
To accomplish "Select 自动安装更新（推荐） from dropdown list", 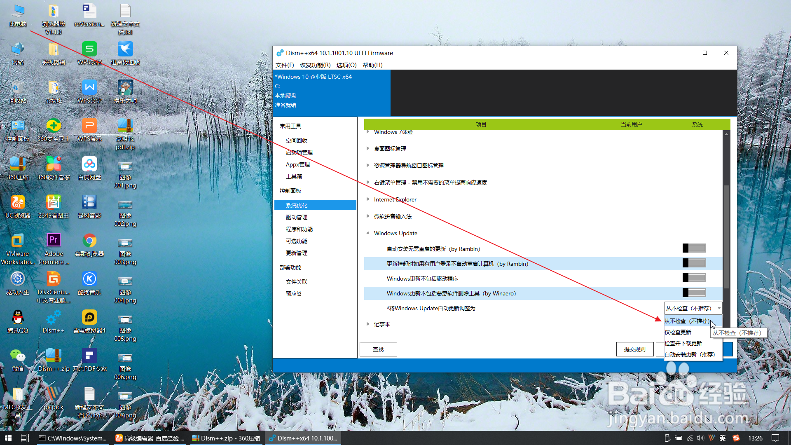I will [x=689, y=354].
